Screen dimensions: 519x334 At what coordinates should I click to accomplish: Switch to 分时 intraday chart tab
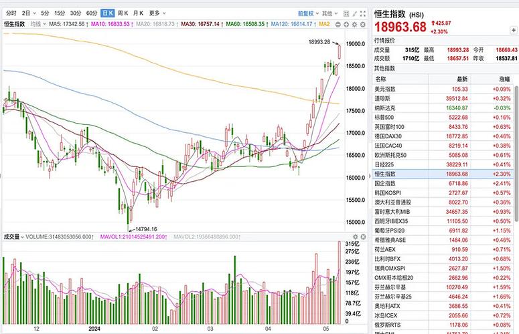click(11, 13)
